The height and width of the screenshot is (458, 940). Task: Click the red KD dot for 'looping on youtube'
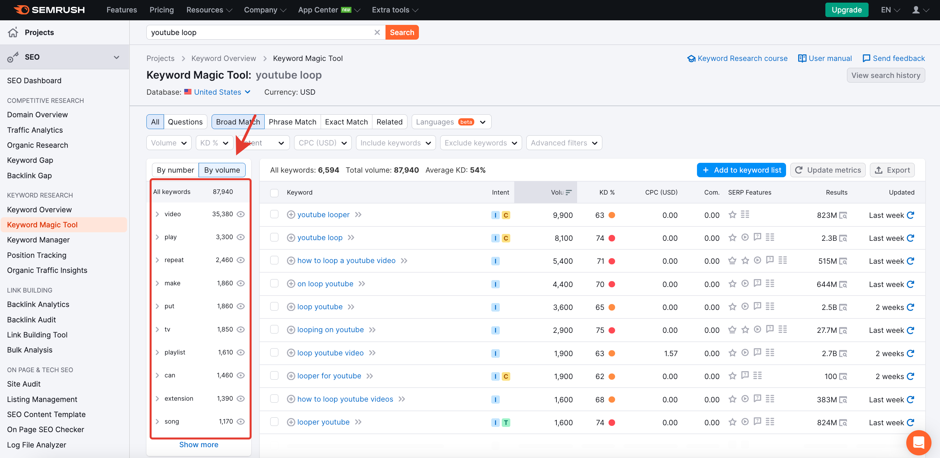[612, 330]
